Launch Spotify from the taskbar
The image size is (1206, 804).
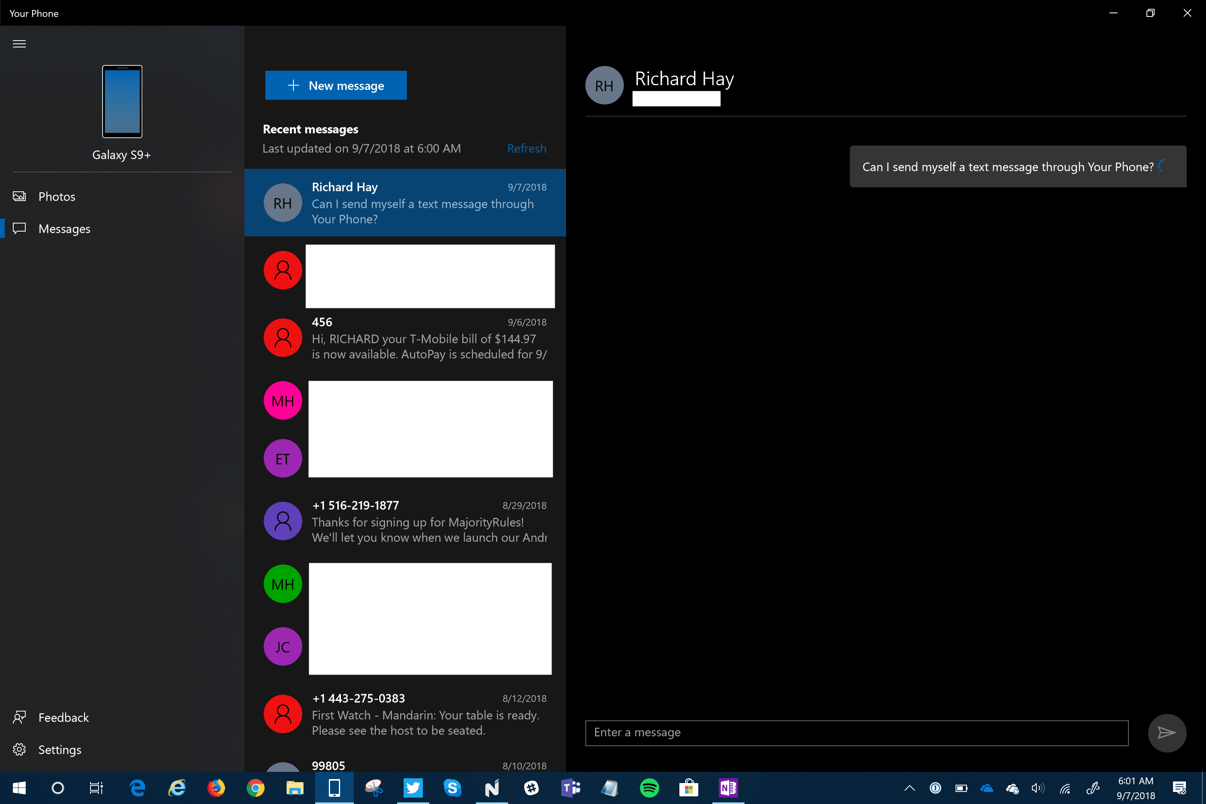click(x=650, y=788)
